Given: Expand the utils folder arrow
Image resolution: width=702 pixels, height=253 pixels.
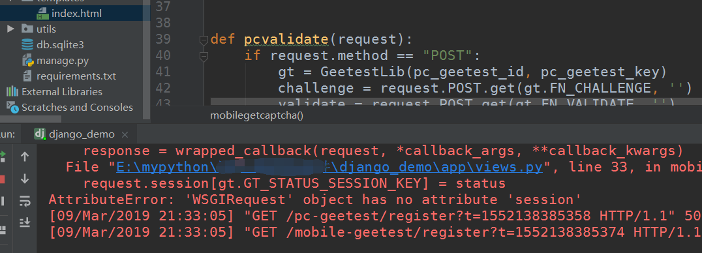Looking at the screenshot, I should (x=10, y=29).
